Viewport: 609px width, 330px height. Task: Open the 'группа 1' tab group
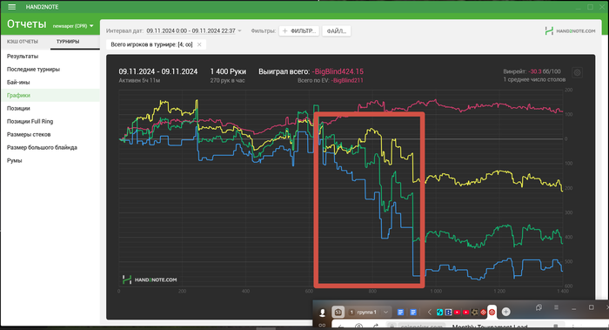click(363, 312)
